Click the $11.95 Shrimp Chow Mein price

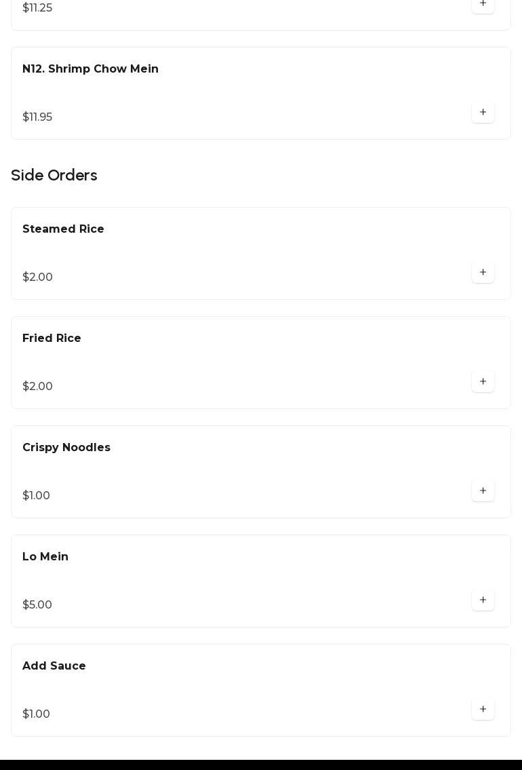click(37, 117)
